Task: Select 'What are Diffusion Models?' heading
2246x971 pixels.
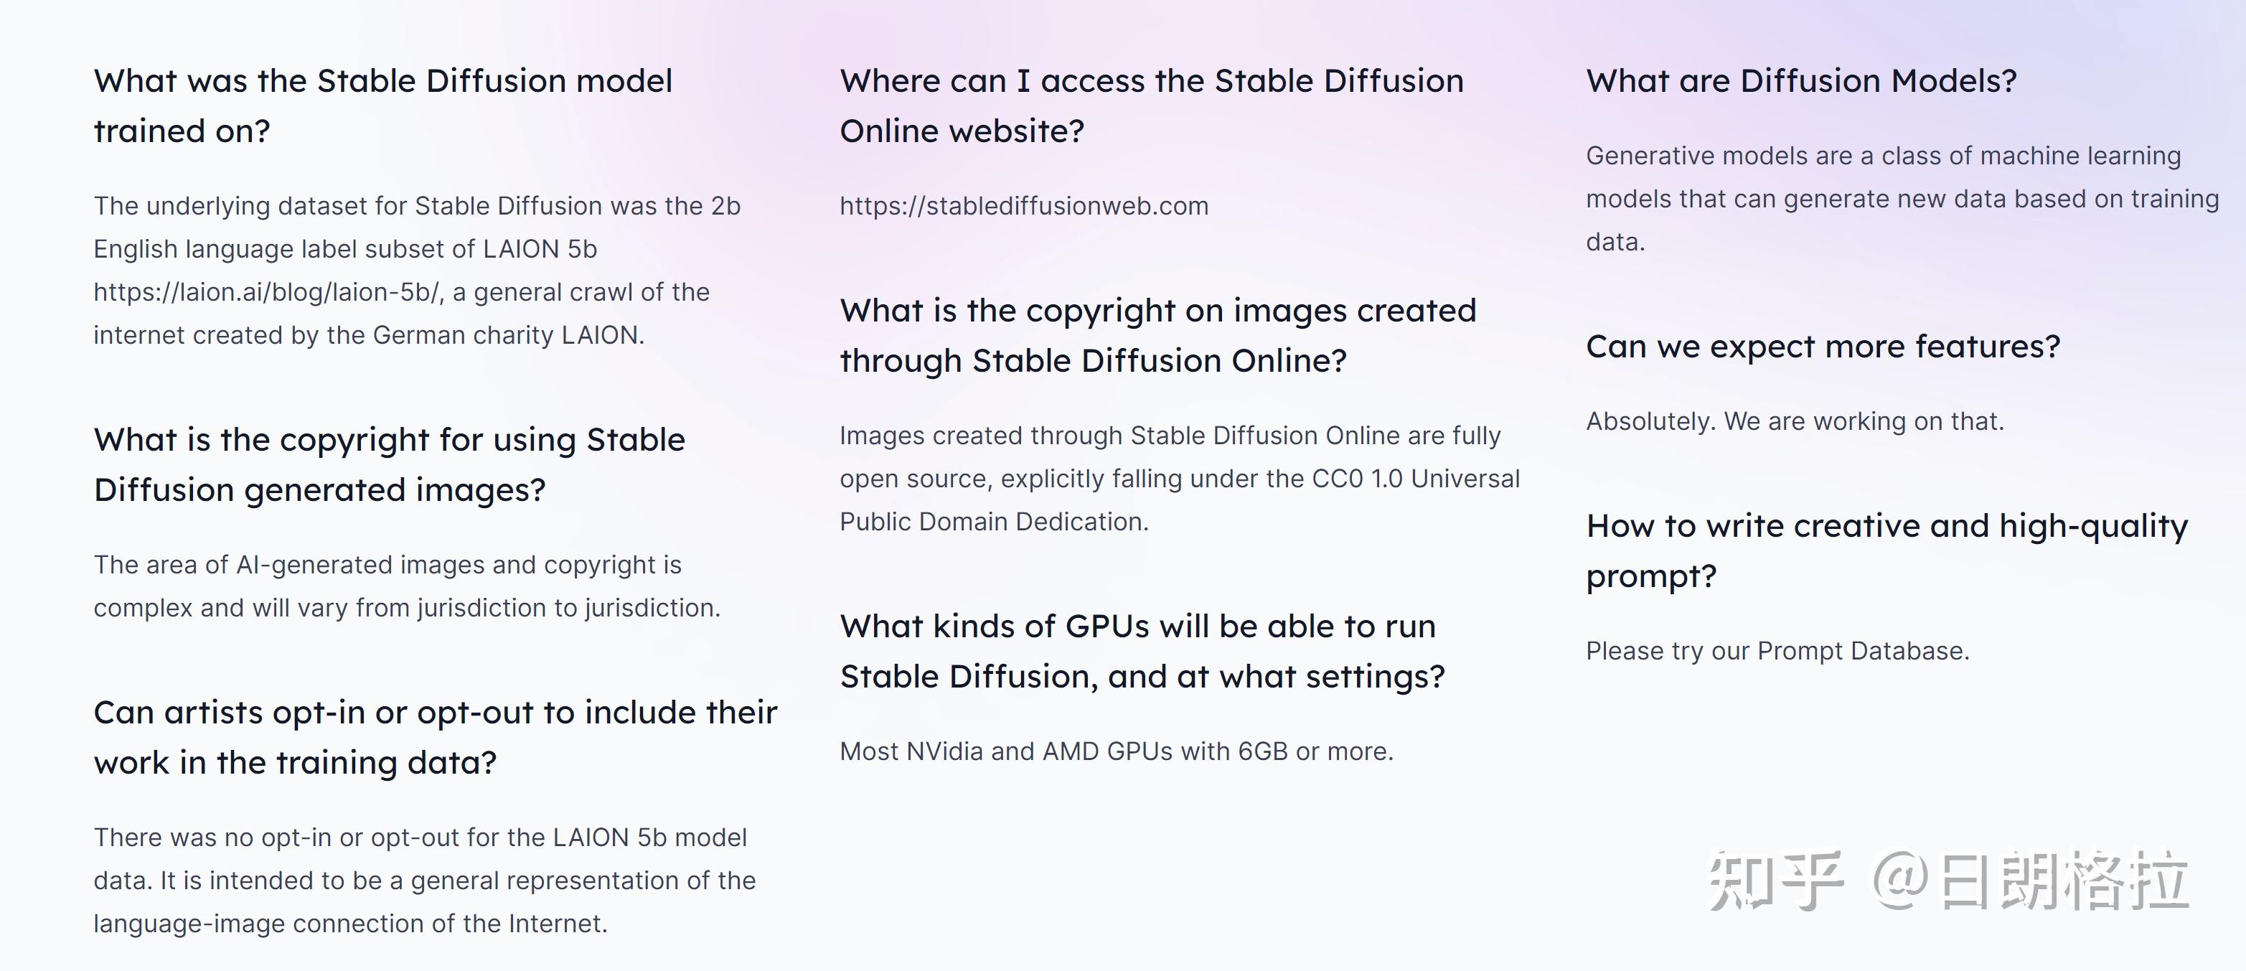Action: tap(1801, 81)
